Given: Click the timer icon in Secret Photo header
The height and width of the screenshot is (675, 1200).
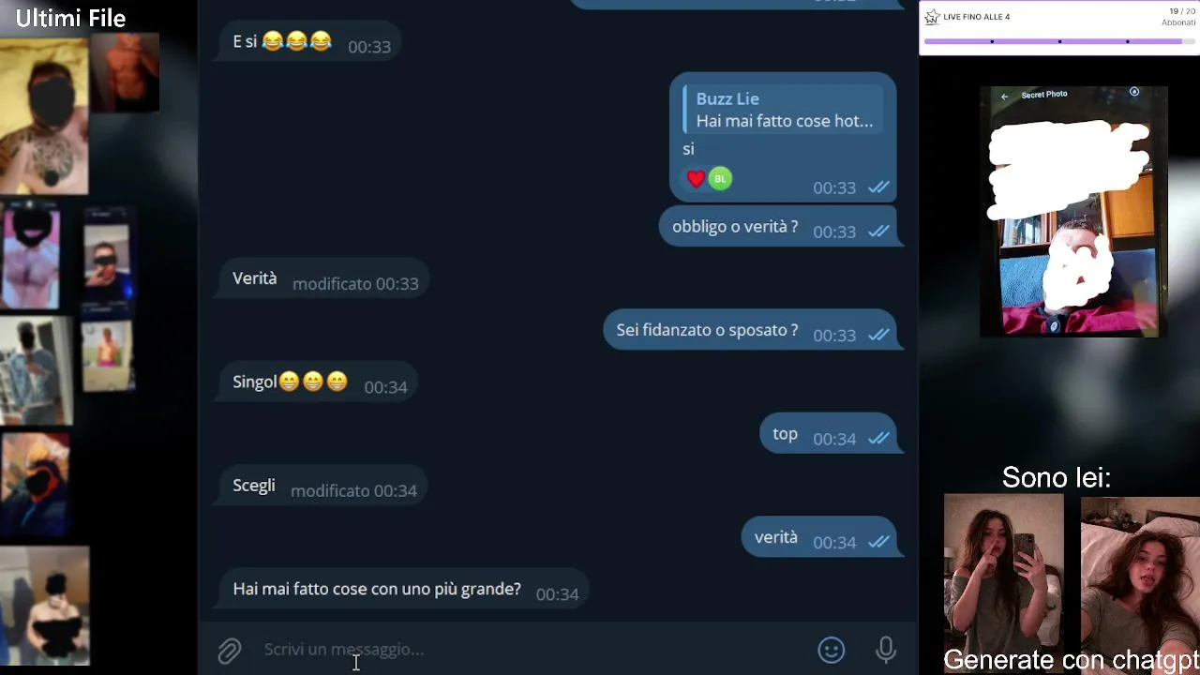Looking at the screenshot, I should pyautogui.click(x=1134, y=92).
